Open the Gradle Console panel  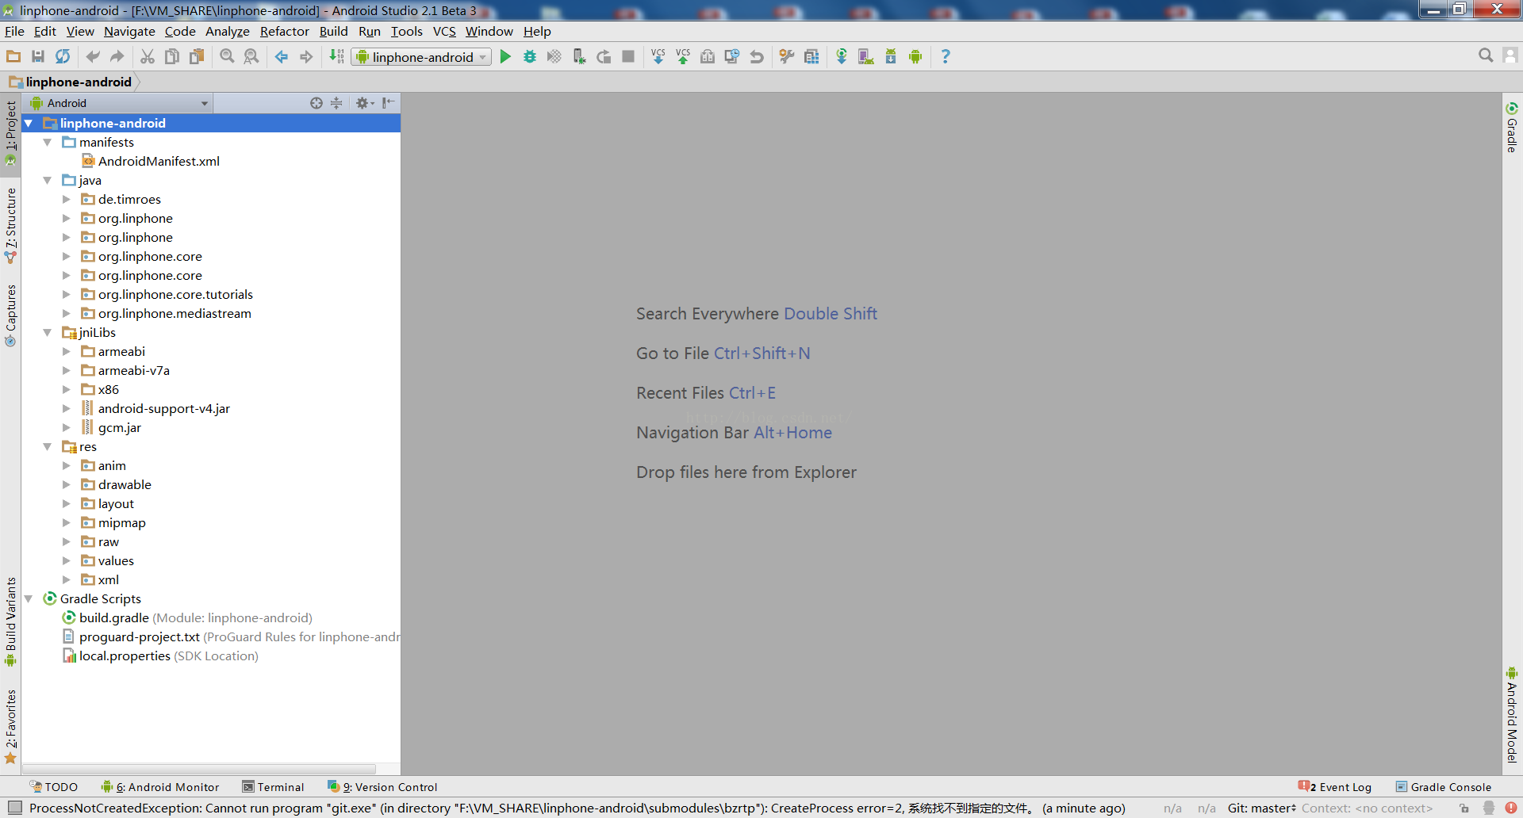(x=1444, y=787)
